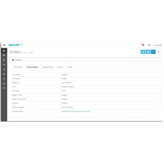164x164 pixels.
Task: Open the Tools wrench sidebar icon
Action: click(4, 79)
